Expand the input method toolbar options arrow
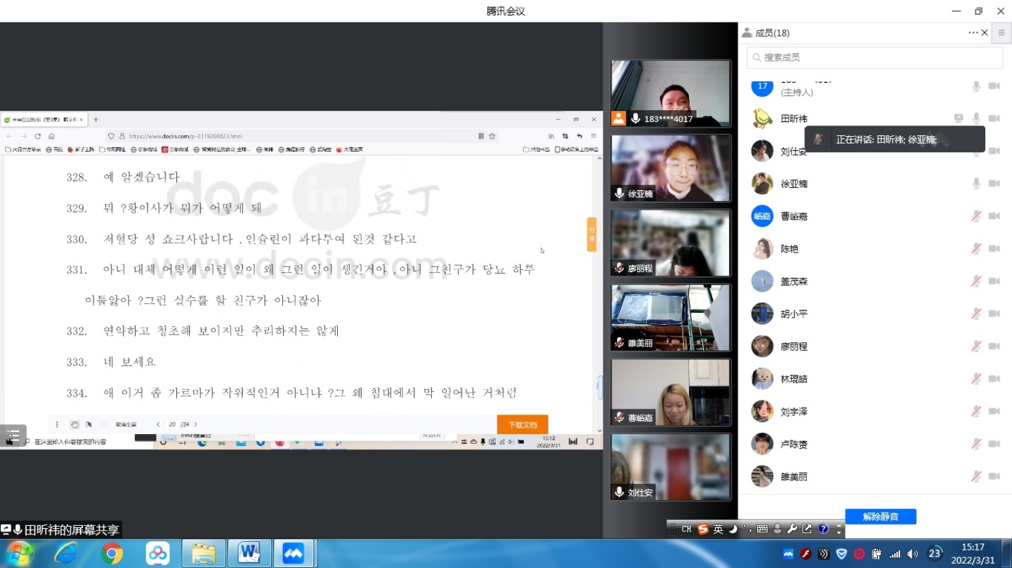Image resolution: width=1012 pixels, height=568 pixels. pyautogui.click(x=839, y=529)
